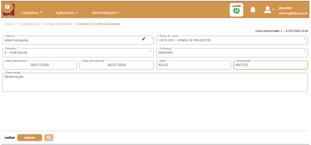This screenshot has height=145, width=311.
Task: Expand the Cobrança dropdown
Action: click(304, 51)
